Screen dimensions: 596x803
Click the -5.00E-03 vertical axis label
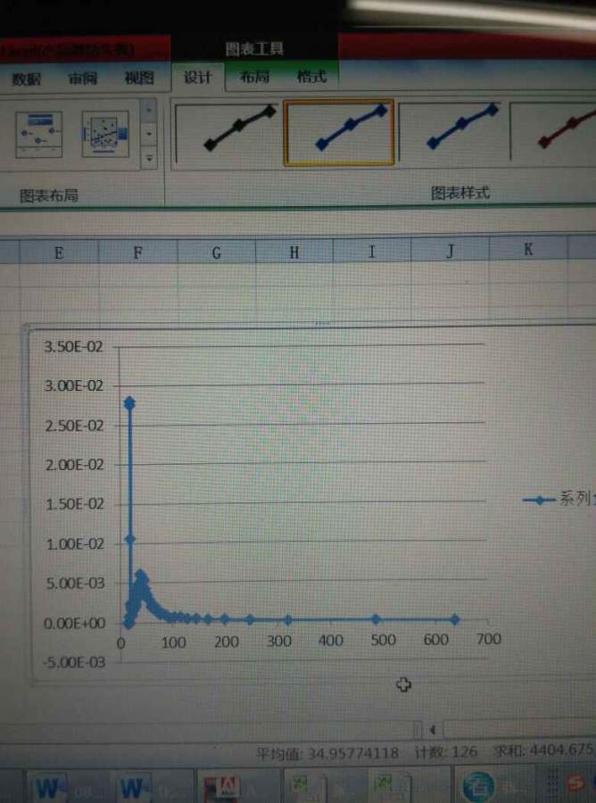(x=75, y=663)
